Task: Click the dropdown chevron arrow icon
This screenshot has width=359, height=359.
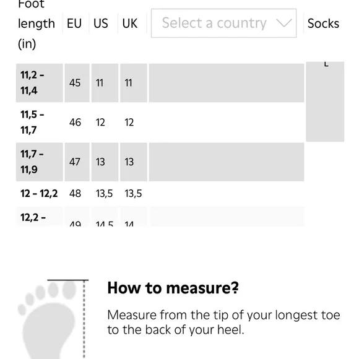Action: (283, 23)
